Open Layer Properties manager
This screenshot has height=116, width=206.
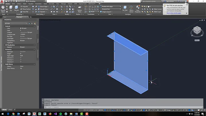[x=138, y=9]
